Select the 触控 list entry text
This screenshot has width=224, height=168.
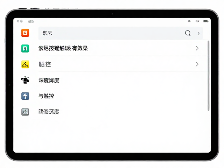(x=45, y=64)
